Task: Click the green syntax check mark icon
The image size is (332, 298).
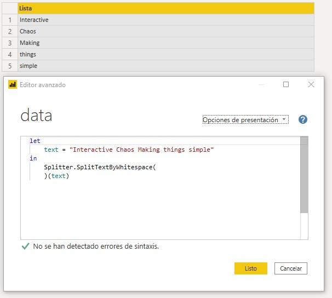Action: pyautogui.click(x=25, y=247)
